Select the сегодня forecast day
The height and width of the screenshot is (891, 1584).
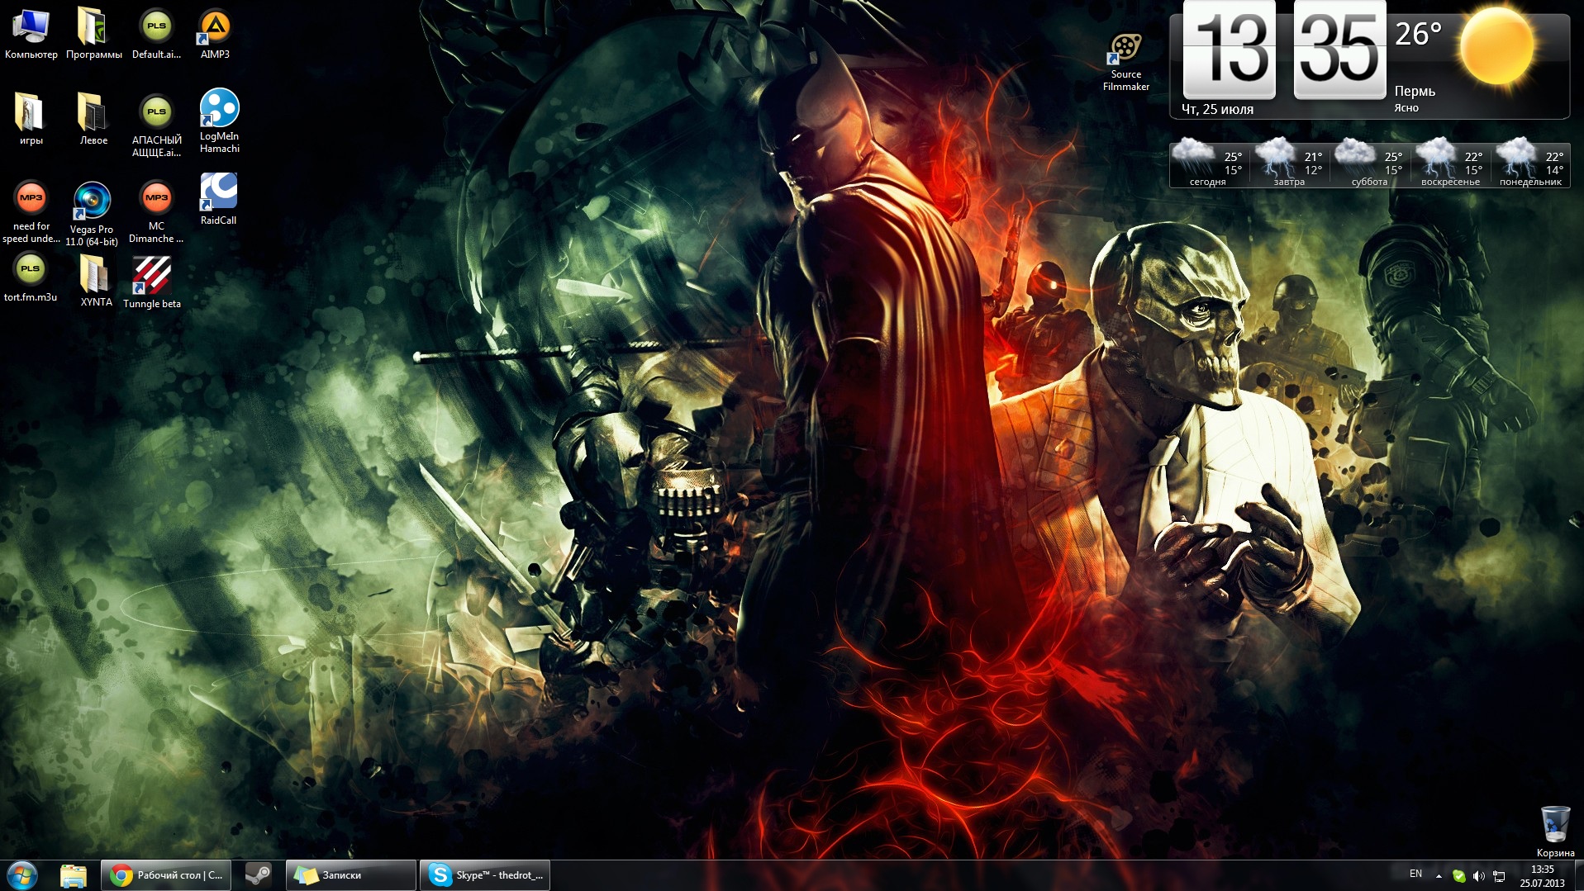click(x=1208, y=164)
